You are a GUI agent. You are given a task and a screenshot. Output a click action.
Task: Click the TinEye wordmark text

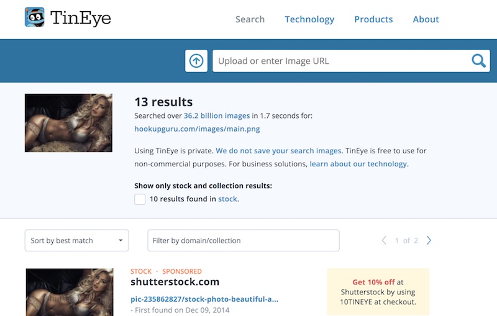coord(81,18)
